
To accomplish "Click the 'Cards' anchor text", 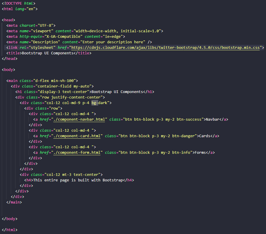I will tap(205, 136).
